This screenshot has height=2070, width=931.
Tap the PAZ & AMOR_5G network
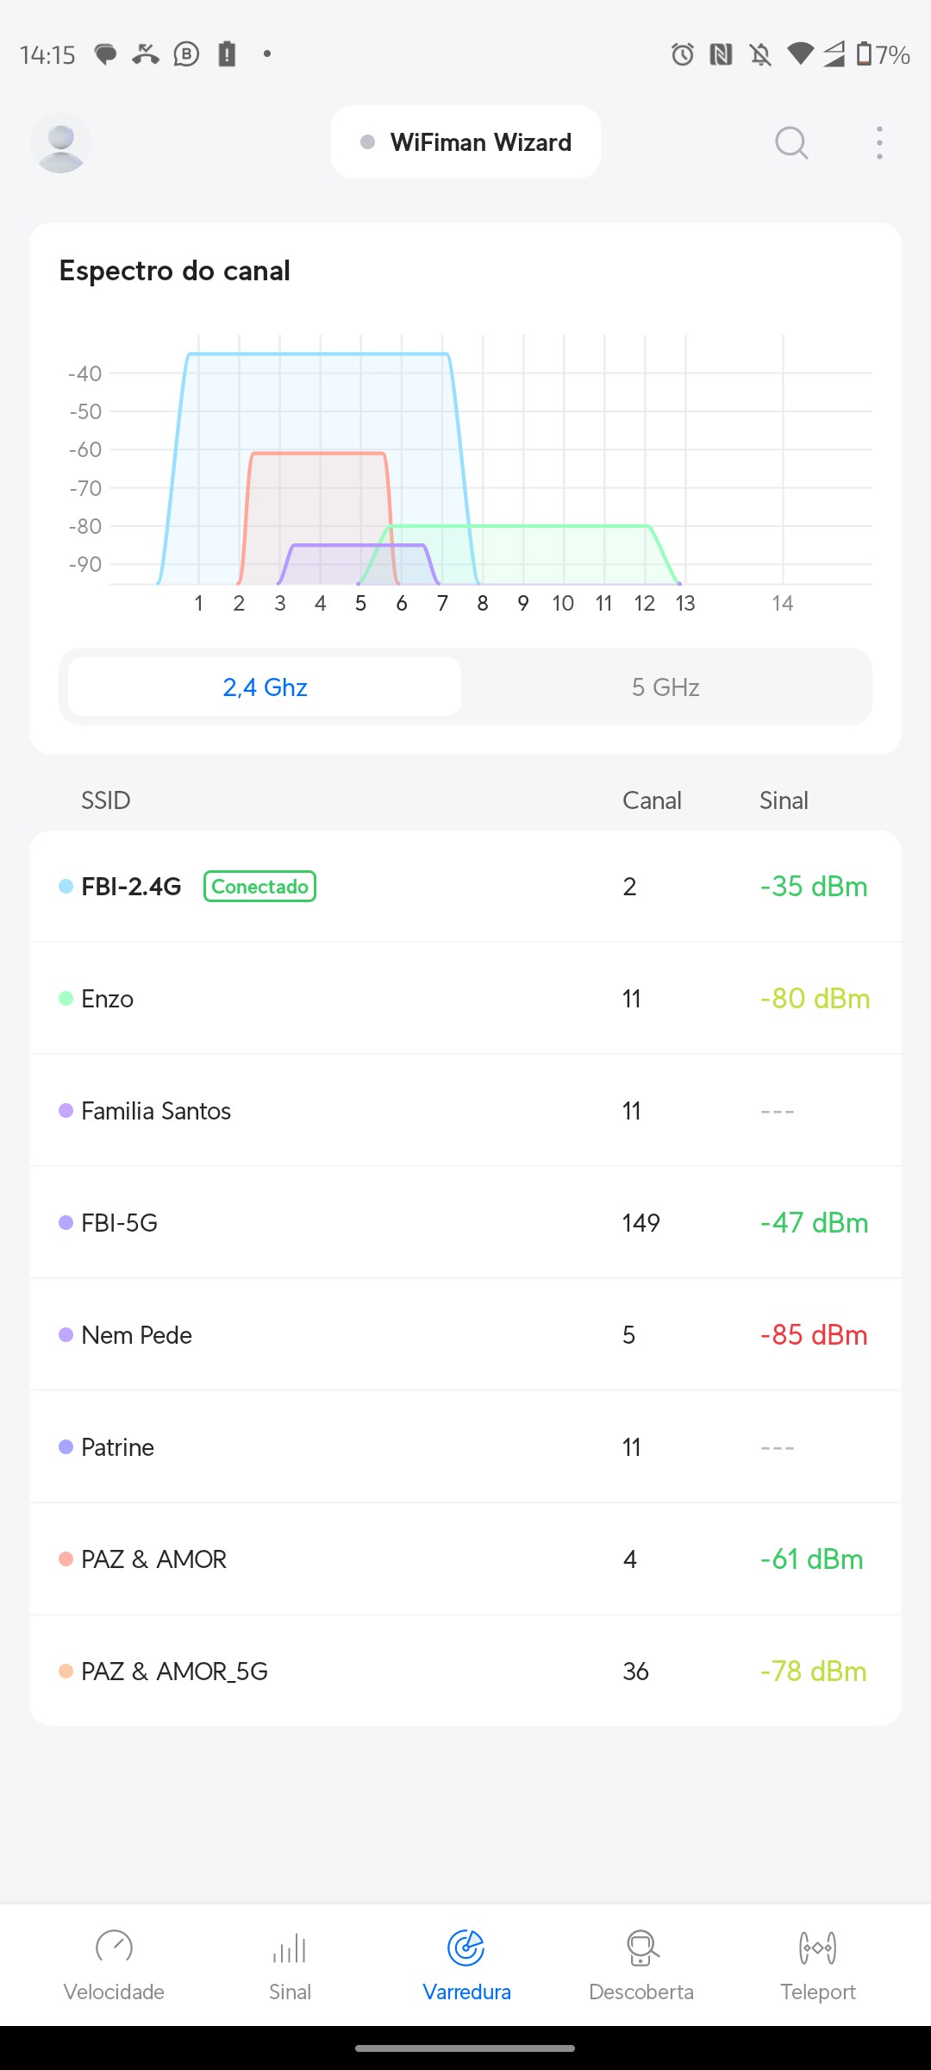click(465, 1672)
